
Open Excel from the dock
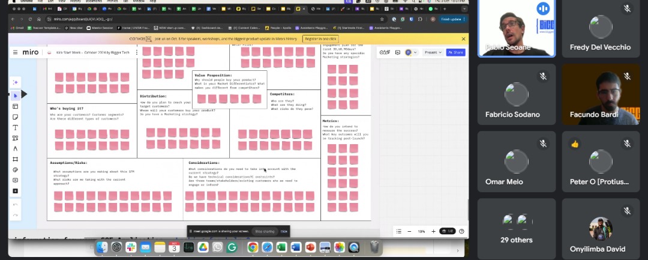point(281,247)
